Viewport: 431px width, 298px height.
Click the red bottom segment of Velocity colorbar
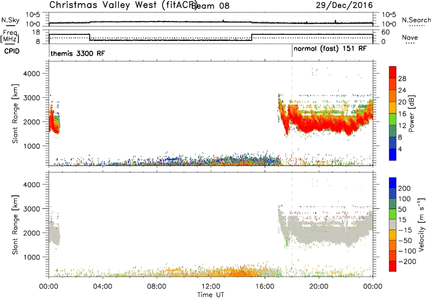coord(393,266)
